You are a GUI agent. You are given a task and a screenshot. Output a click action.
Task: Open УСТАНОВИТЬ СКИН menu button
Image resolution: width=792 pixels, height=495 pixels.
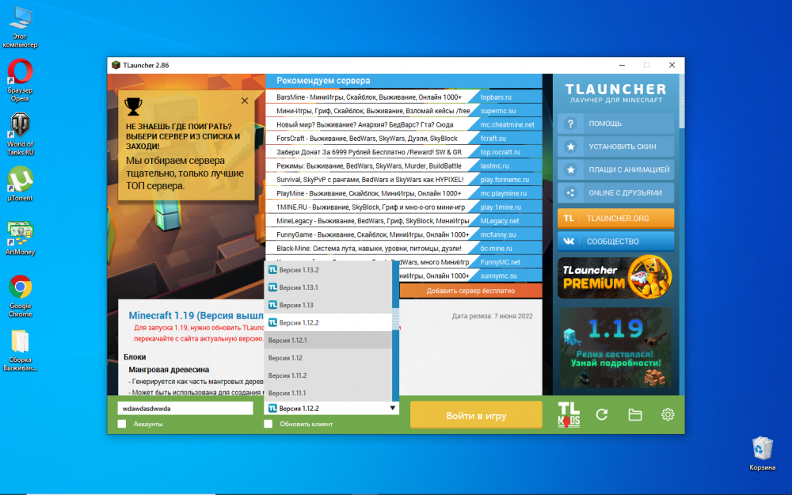(615, 147)
